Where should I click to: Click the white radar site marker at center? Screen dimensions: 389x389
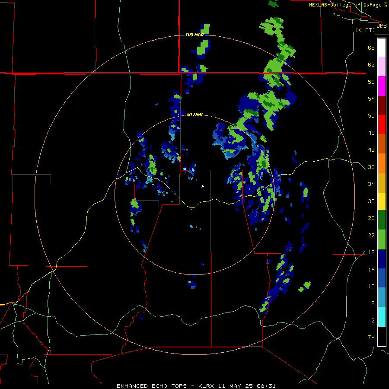coord(203,186)
